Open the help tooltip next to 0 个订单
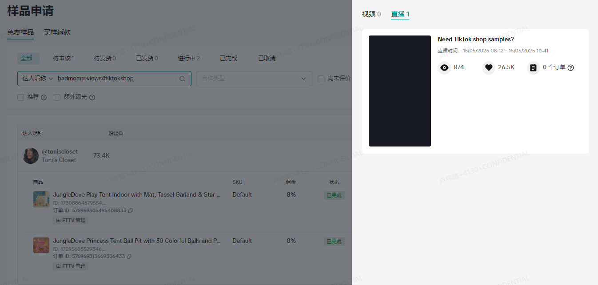The width and height of the screenshot is (598, 285). 570,67
